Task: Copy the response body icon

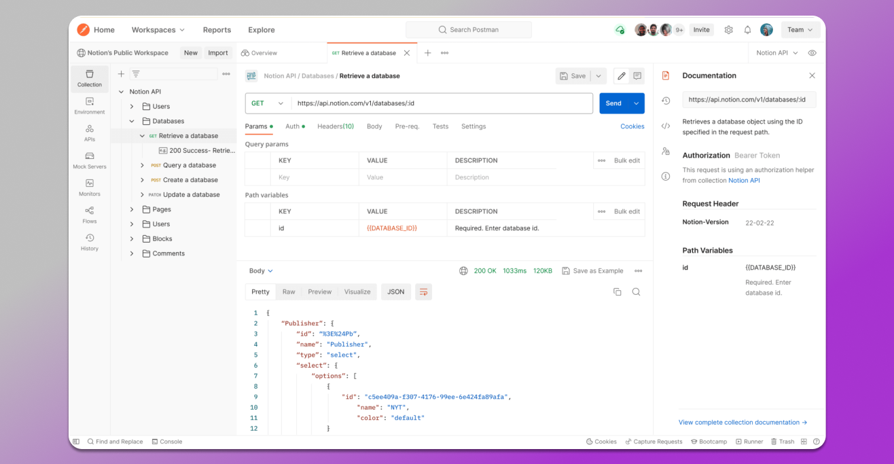Action: [617, 292]
